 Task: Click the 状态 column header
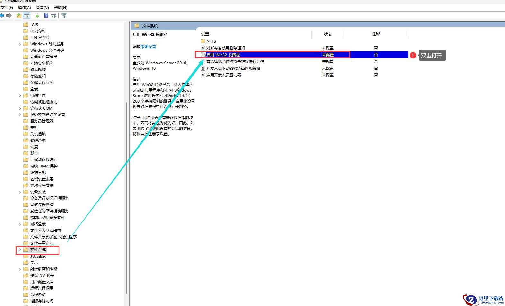[328, 34]
